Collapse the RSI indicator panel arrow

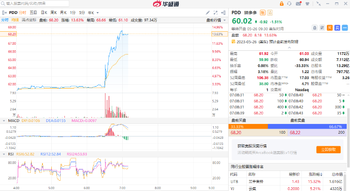pyautogui.click(x=4, y=154)
